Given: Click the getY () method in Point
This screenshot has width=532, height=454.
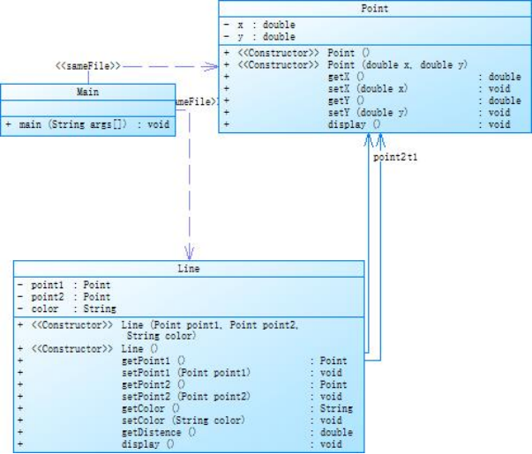Looking at the screenshot, I should click(x=372, y=100).
